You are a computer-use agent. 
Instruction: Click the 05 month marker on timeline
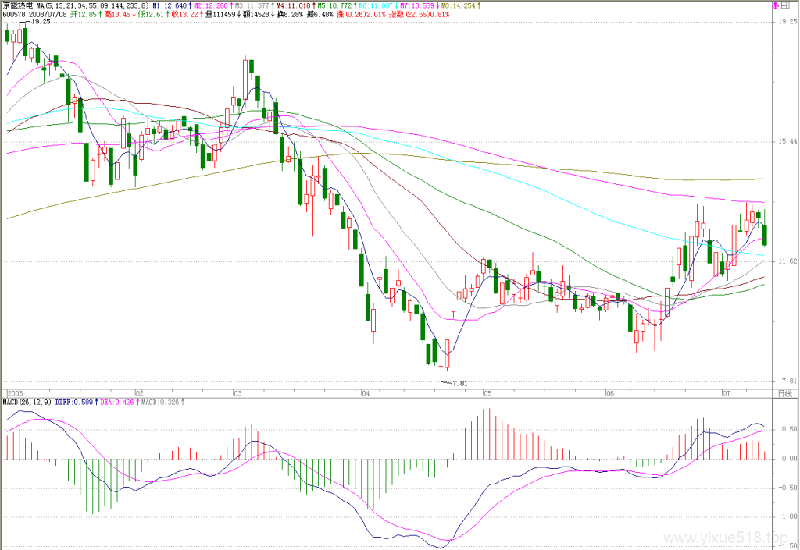(487, 393)
